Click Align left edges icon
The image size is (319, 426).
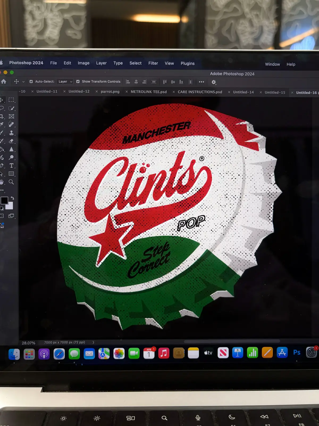click(128, 82)
